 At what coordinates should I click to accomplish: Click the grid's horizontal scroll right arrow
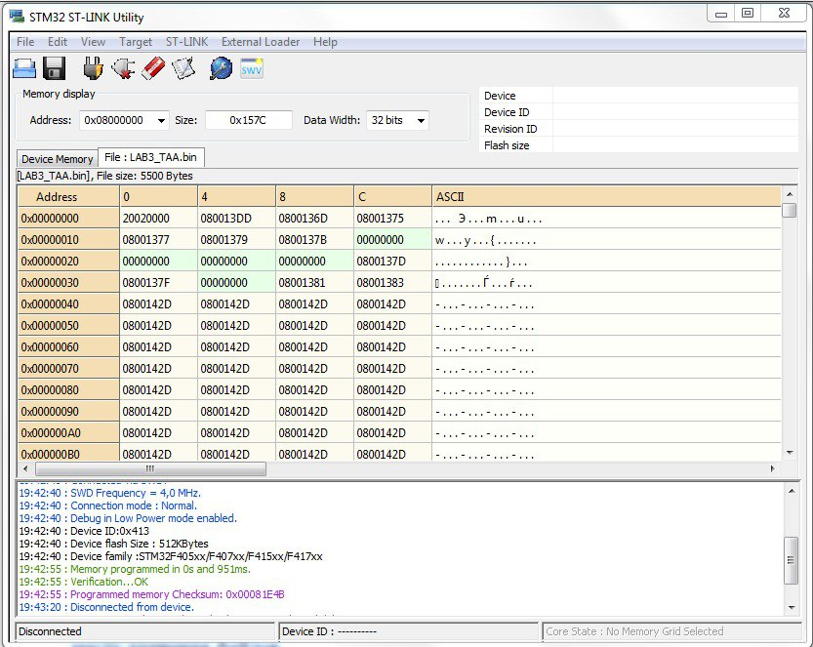point(773,468)
